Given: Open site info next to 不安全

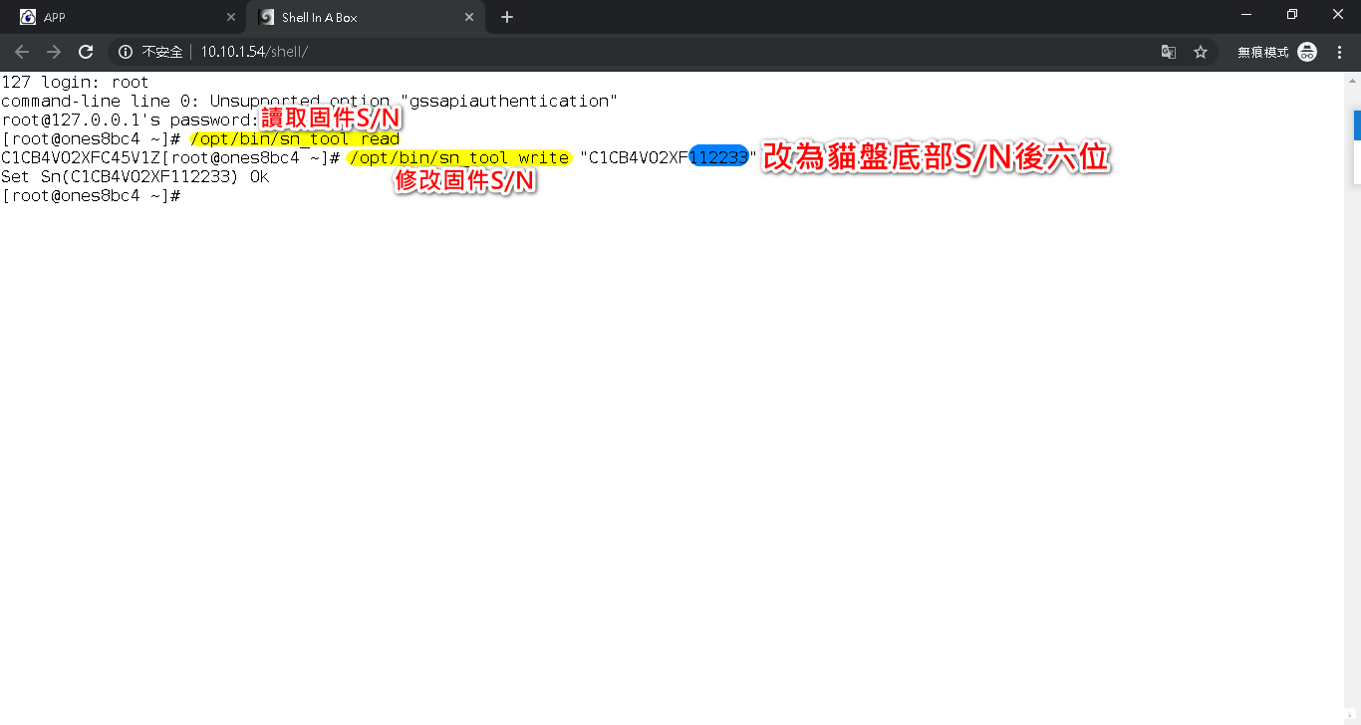Looking at the screenshot, I should pos(126,52).
